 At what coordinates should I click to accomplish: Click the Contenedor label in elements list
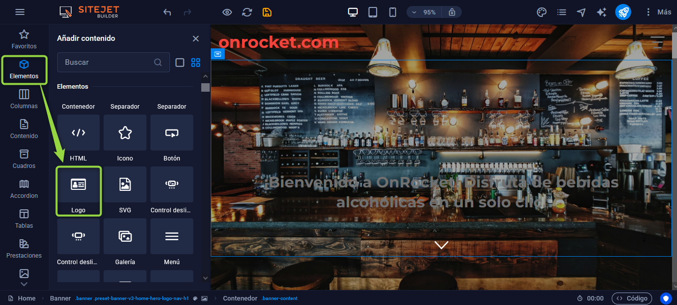tap(78, 107)
